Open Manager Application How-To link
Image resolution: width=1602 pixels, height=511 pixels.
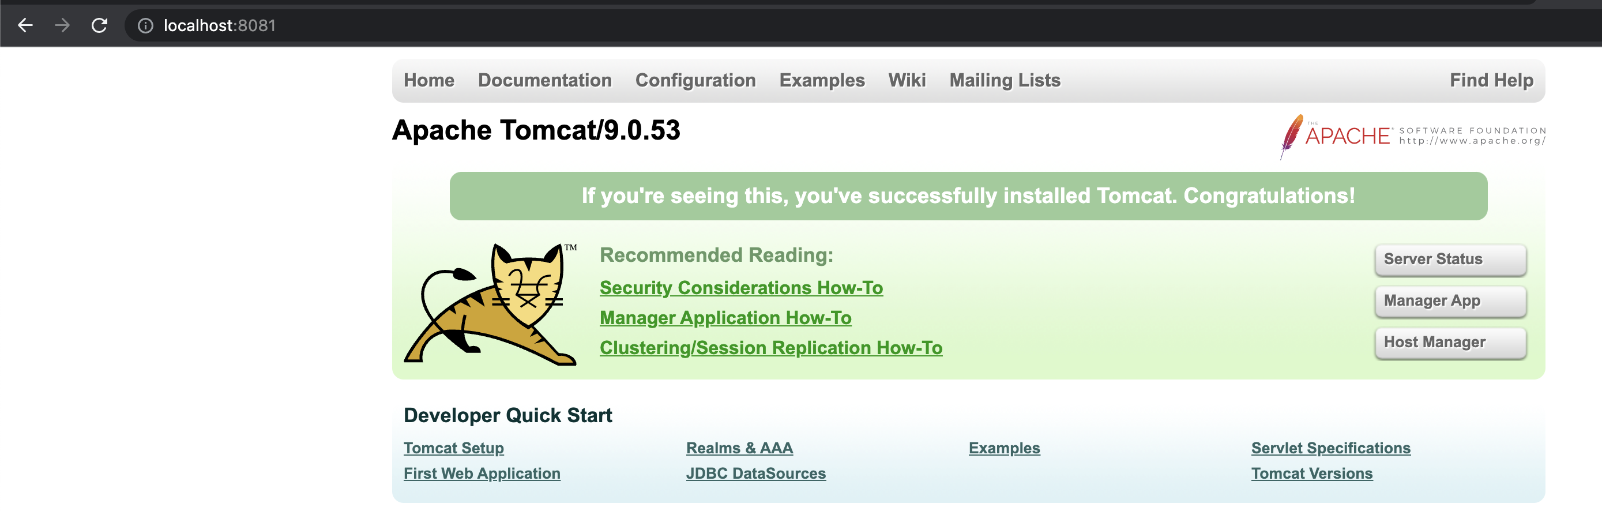click(x=725, y=318)
